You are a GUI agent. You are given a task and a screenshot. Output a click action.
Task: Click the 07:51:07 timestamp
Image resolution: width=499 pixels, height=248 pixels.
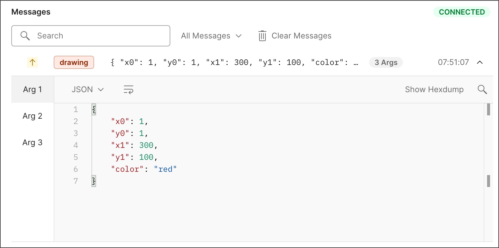[x=453, y=62]
